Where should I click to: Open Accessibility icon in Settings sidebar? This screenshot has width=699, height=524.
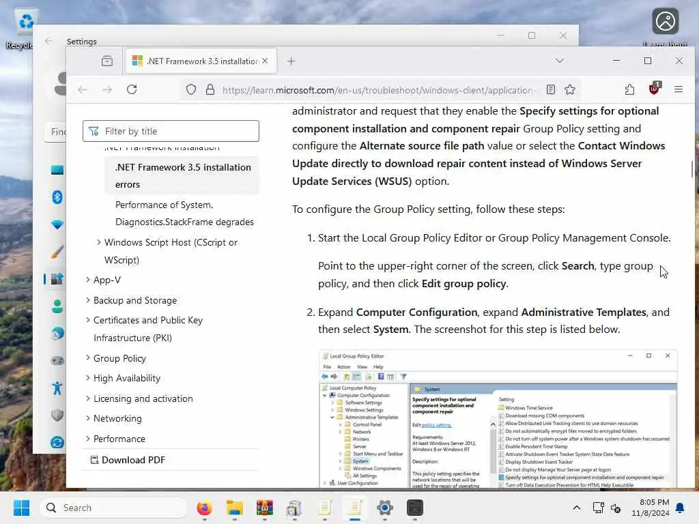[57, 388]
